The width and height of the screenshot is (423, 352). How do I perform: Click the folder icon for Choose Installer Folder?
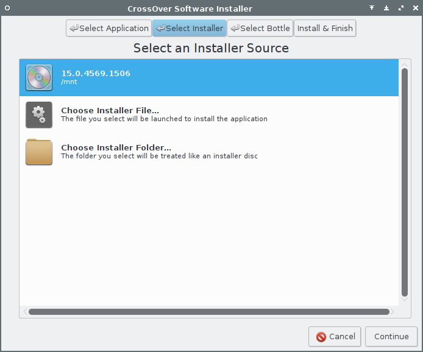point(39,152)
